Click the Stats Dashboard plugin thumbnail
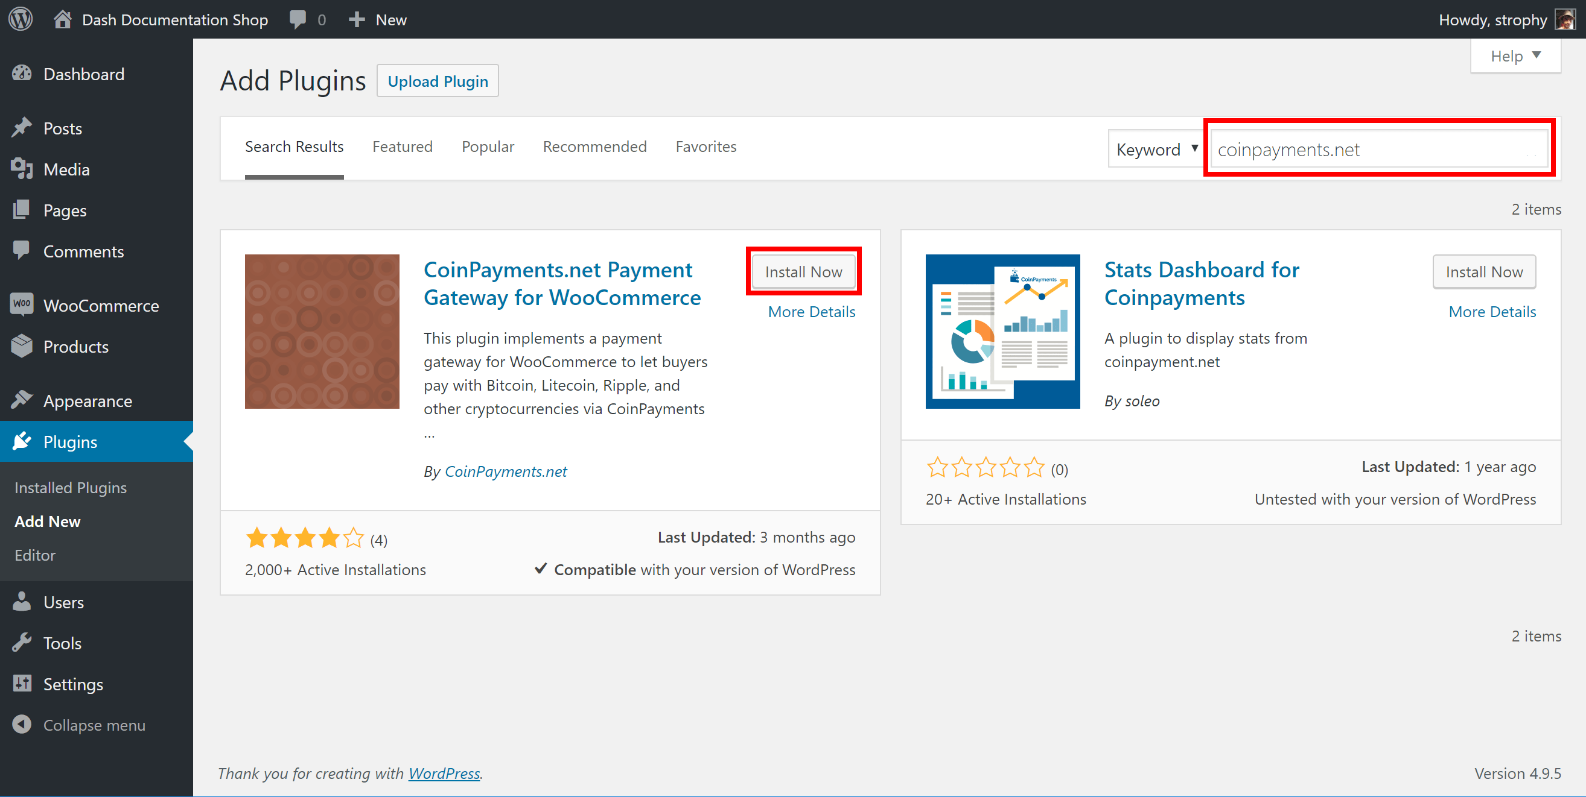The width and height of the screenshot is (1586, 797). (x=1002, y=332)
